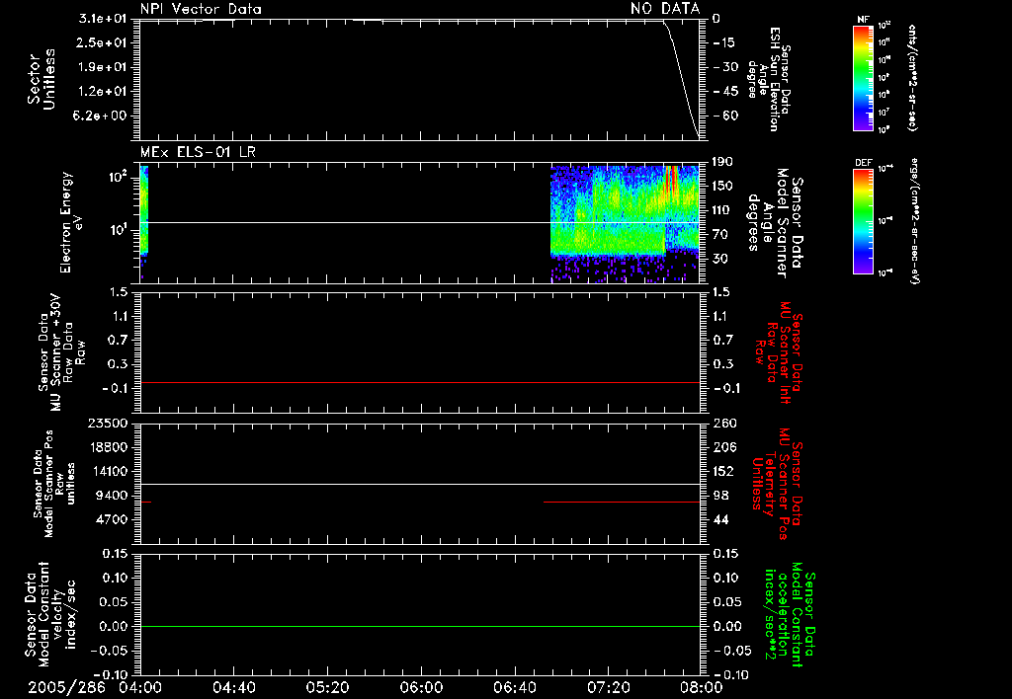Screen dimensions: 1012x699
Task: Click the "cnts/(cm**2-sr-sec)" units label
Action: pos(912,77)
